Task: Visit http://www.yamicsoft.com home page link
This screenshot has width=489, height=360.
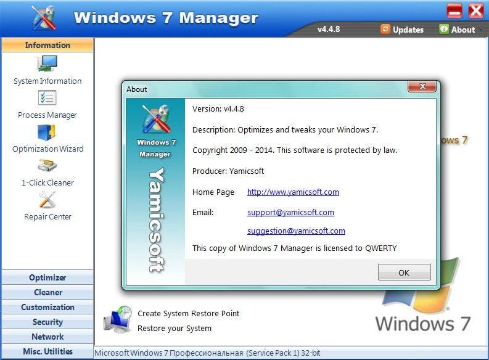Action: 293,192
